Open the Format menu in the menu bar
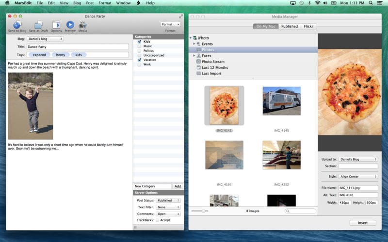 (x=105, y=3)
